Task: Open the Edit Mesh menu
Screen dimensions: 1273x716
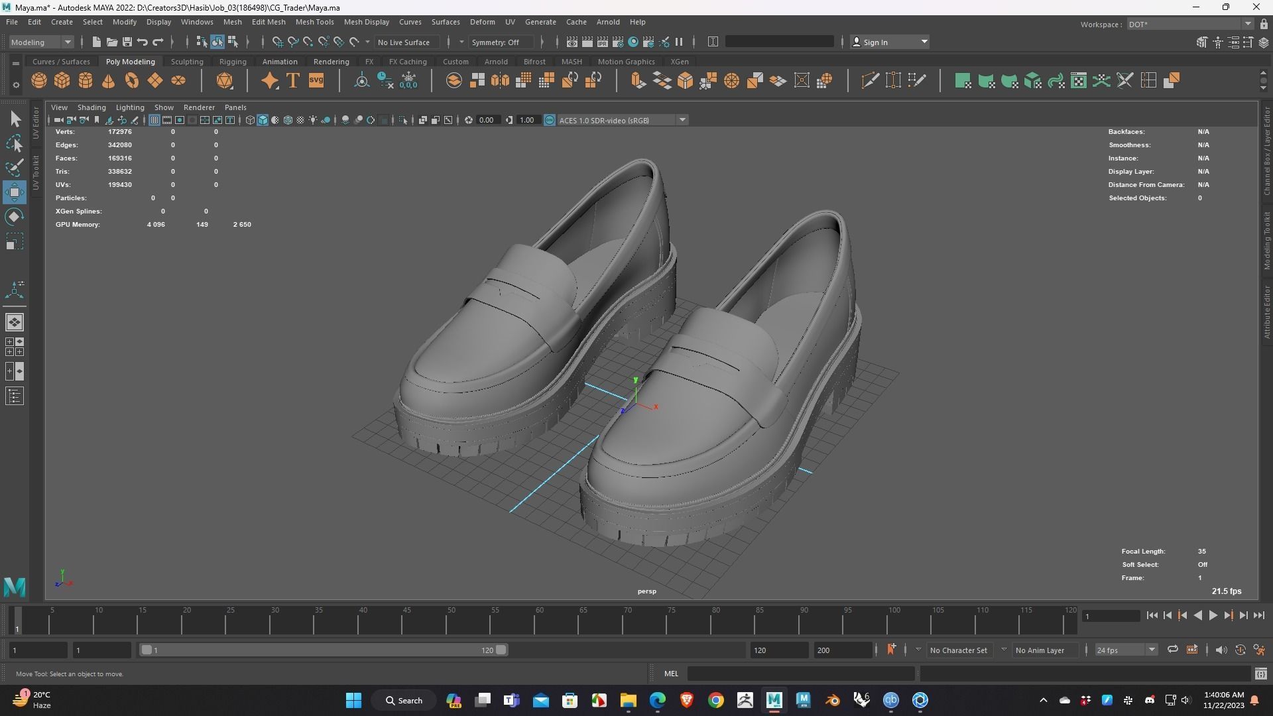Action: tap(269, 22)
